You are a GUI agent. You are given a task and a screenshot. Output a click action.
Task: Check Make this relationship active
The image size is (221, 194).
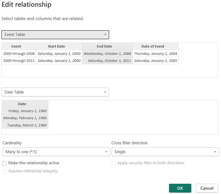[x=5, y=163]
